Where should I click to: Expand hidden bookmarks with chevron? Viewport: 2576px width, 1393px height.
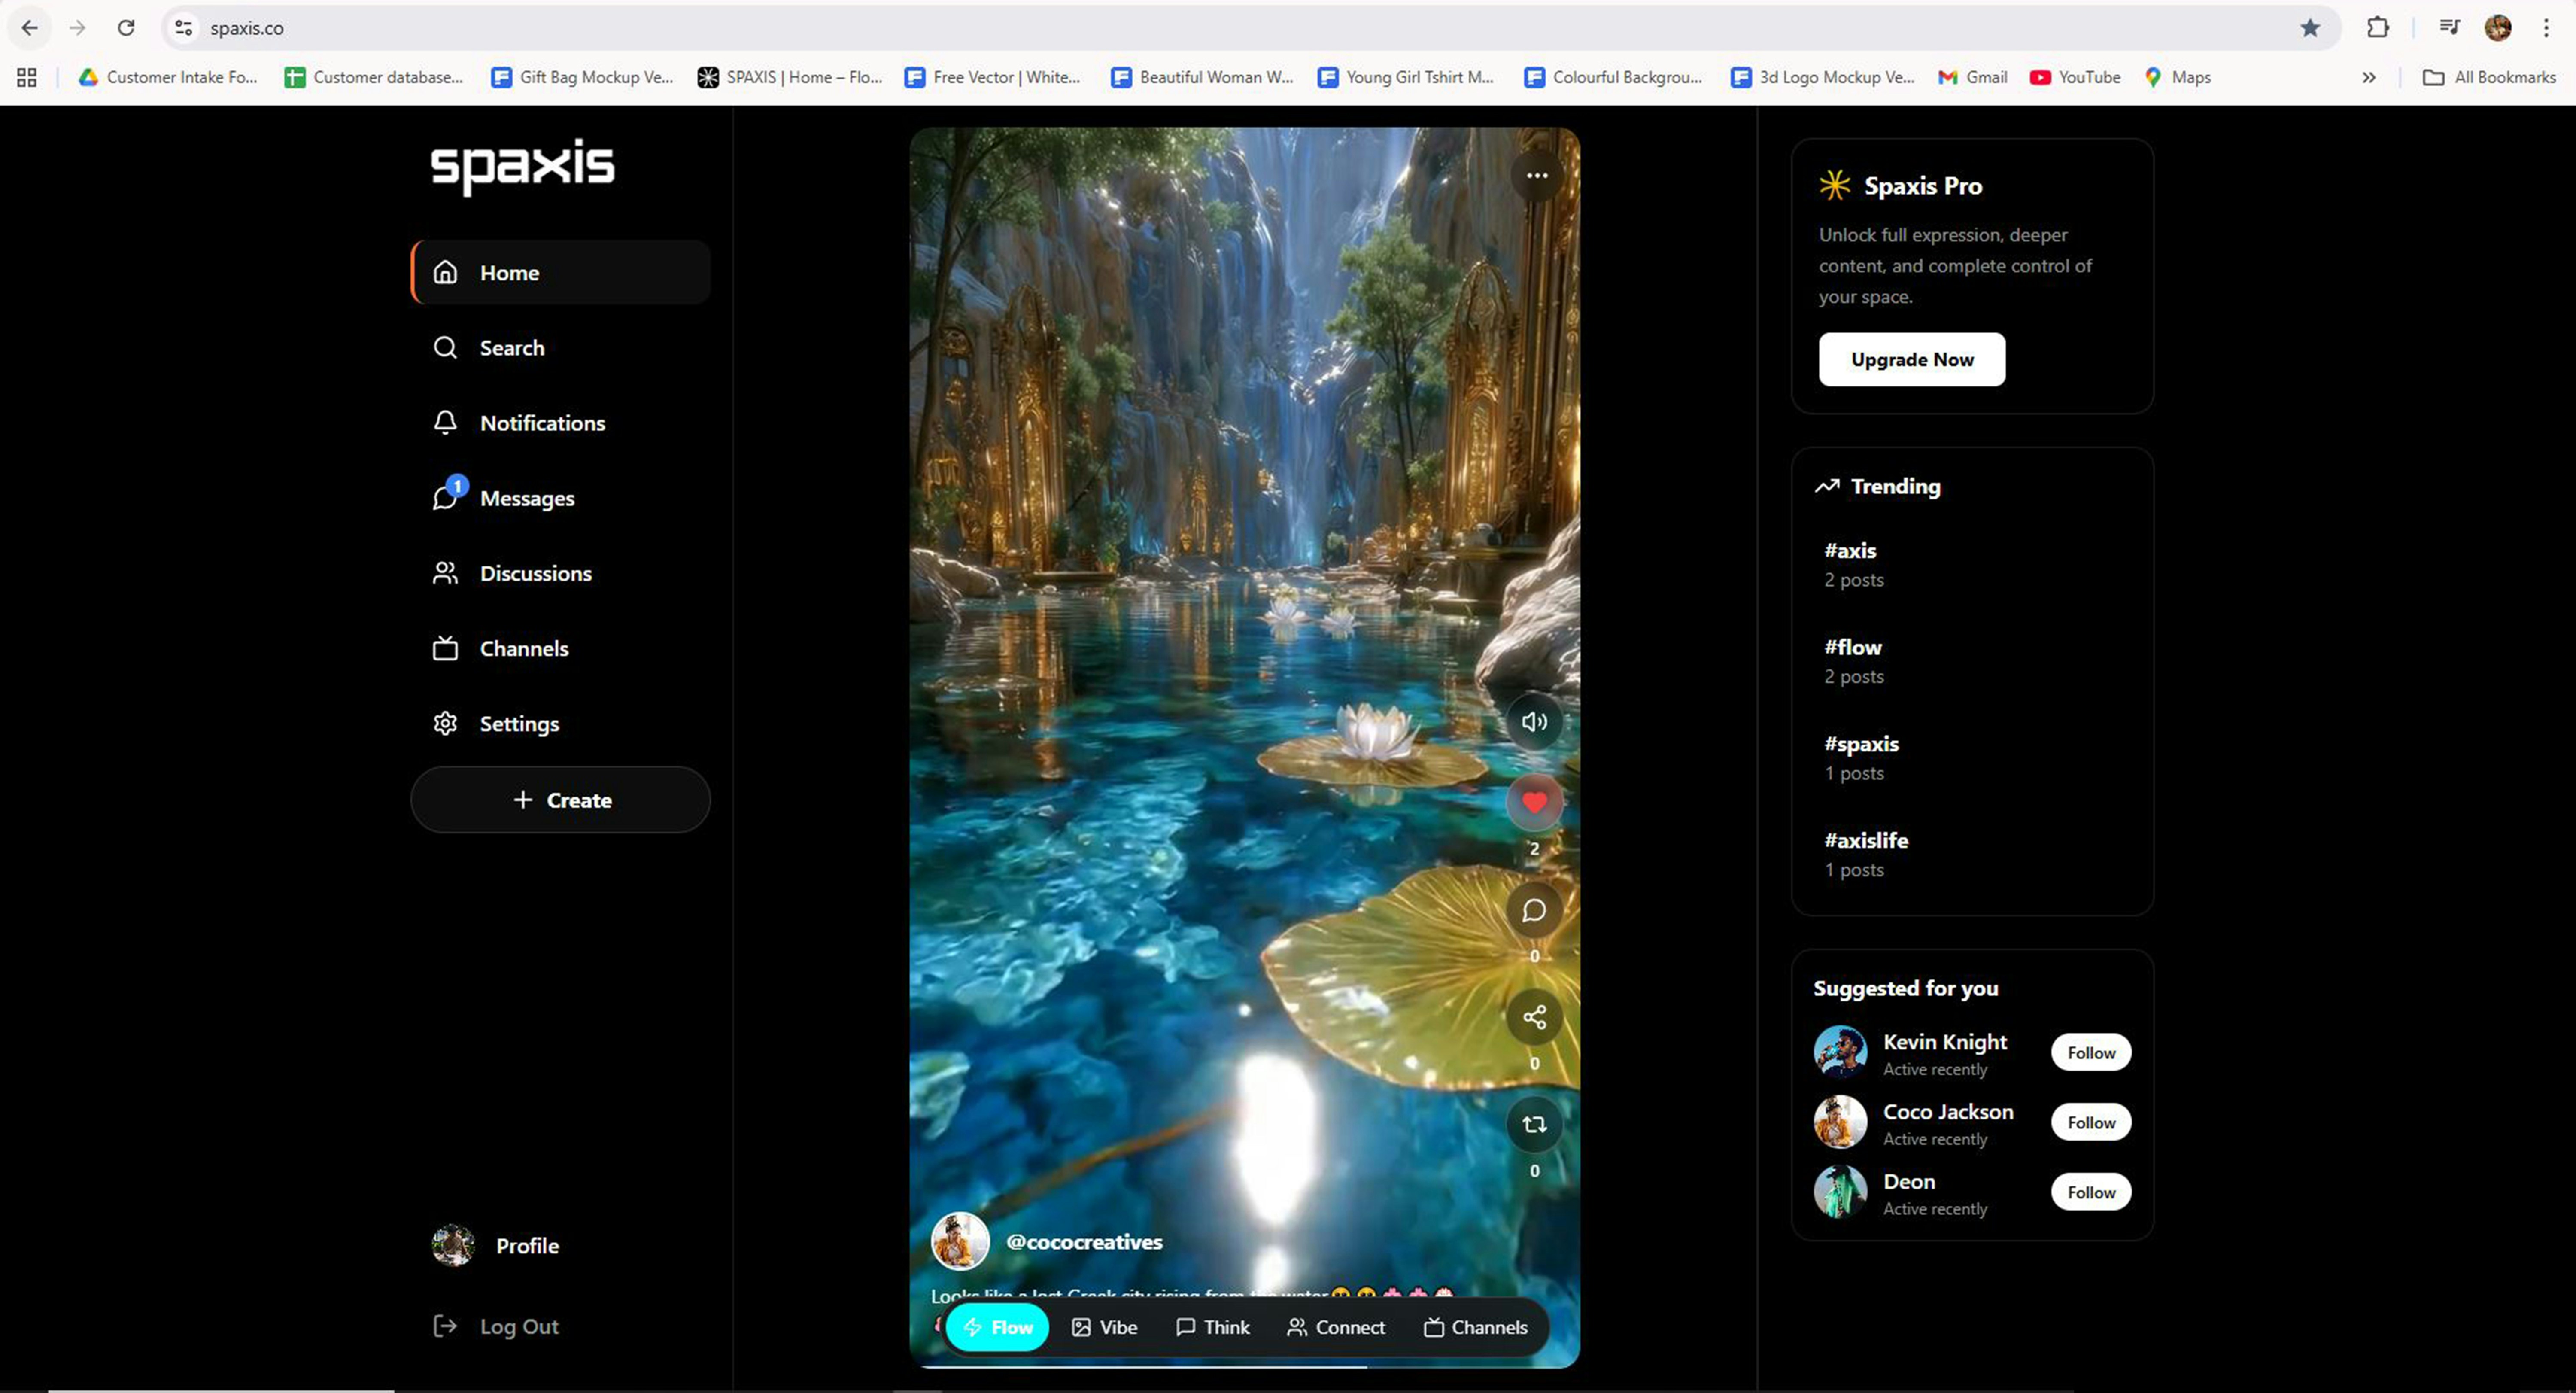[x=2368, y=77]
